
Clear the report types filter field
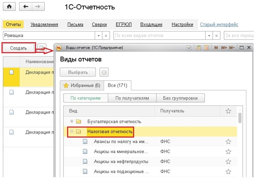(216, 36)
